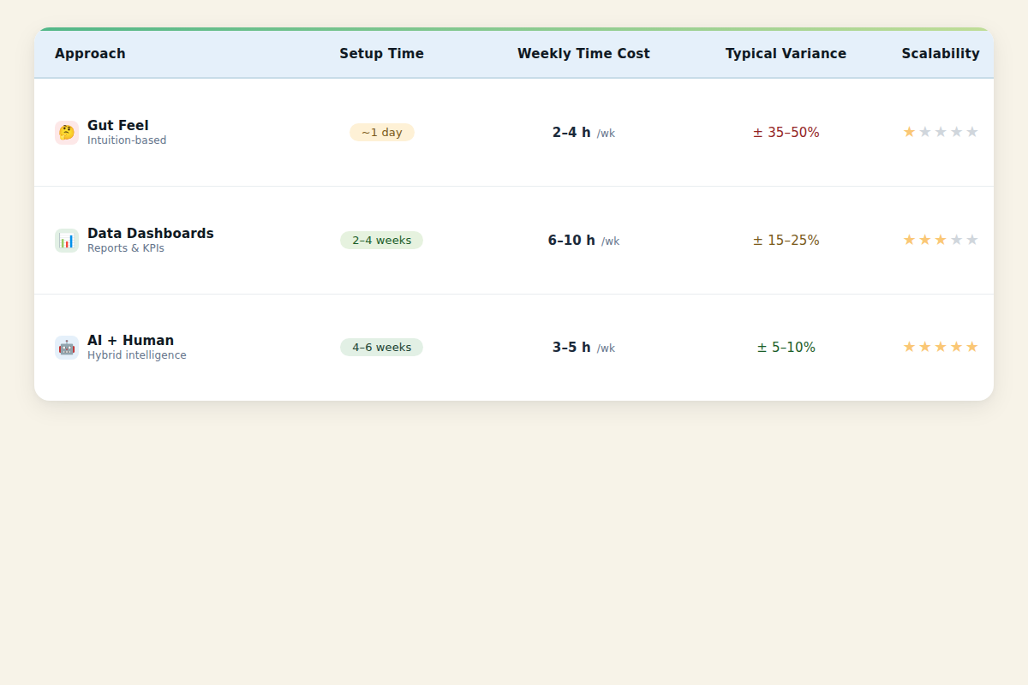1028x685 pixels.
Task: Click the bar chart Data Dashboards icon
Action: [x=67, y=241]
